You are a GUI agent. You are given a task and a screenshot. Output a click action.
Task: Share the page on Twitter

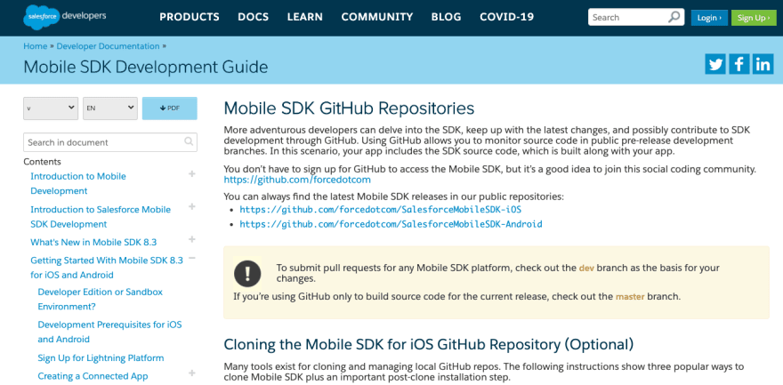715,64
